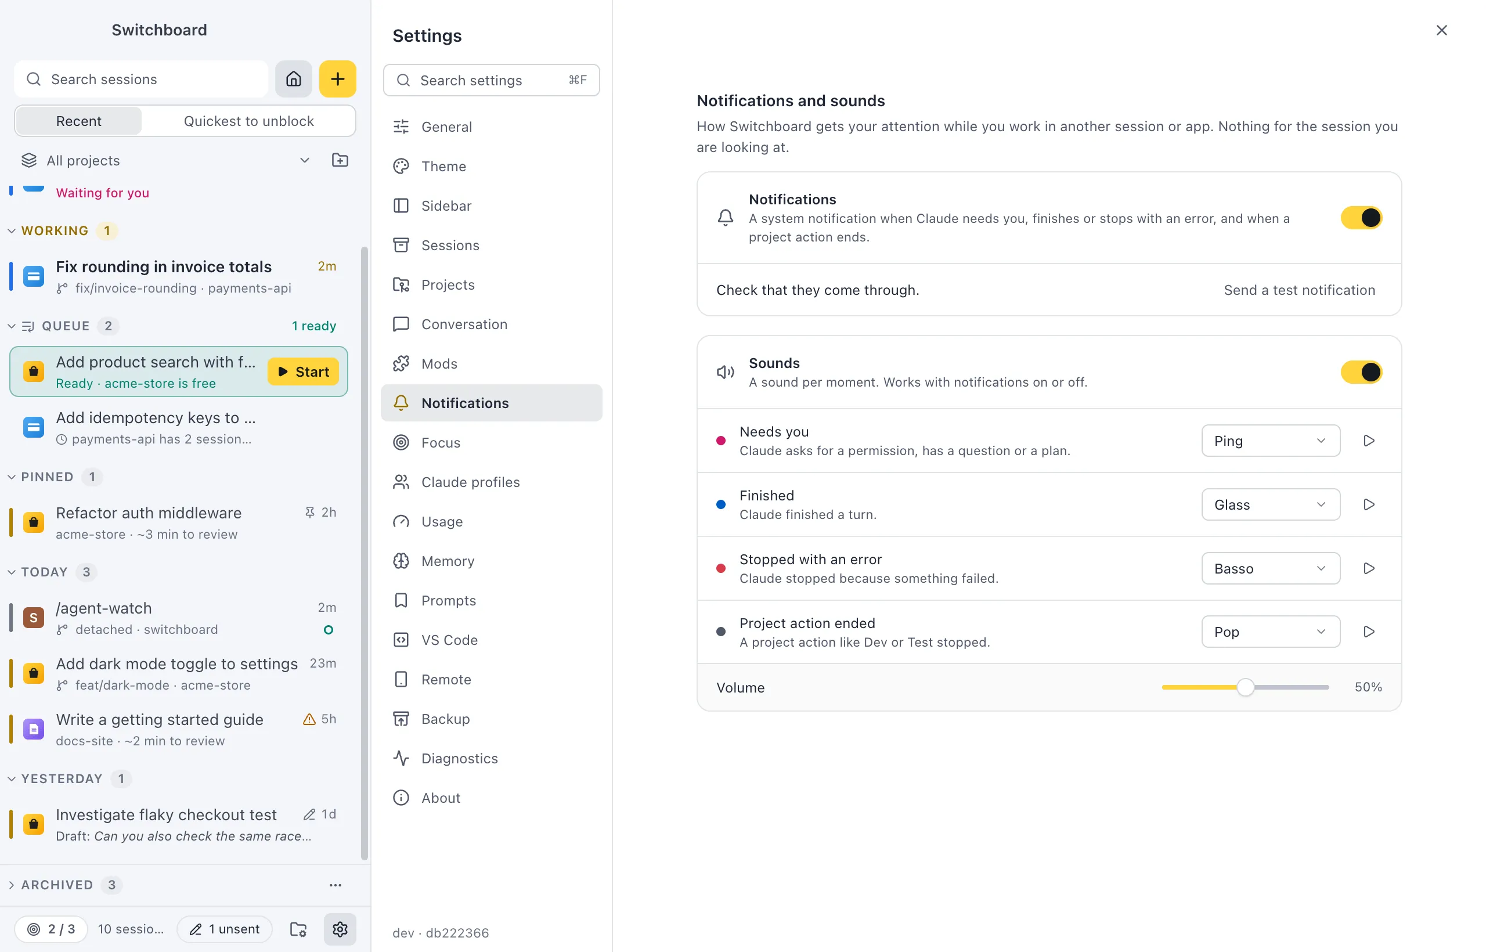1486x952 pixels.
Task: Click in the Search sessions field
Action: 141,79
